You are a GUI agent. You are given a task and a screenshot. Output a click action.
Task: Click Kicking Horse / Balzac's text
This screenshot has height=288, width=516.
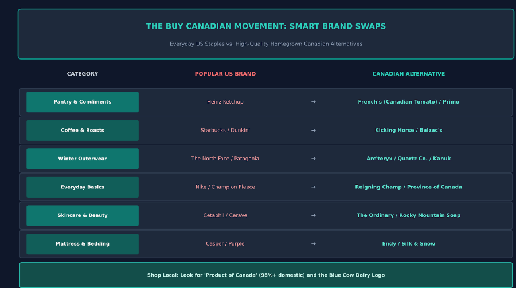408,130
